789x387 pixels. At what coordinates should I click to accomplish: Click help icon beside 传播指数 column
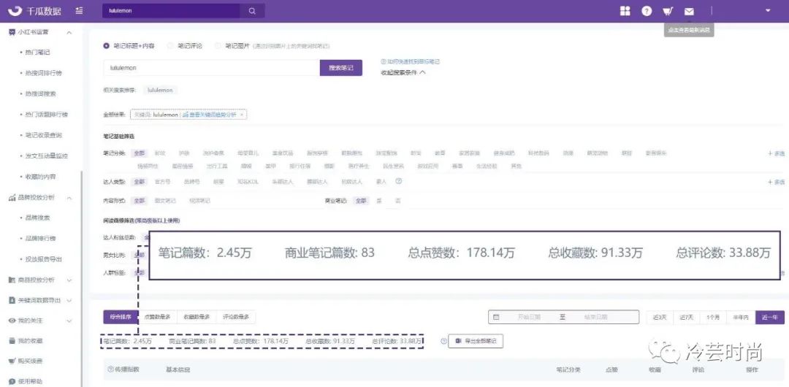point(111,369)
